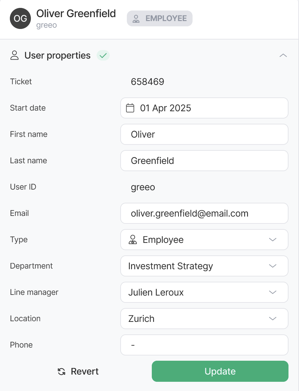Click the Oliver Greenfield header name
Screen dimensions: 299x391
click(76, 13)
